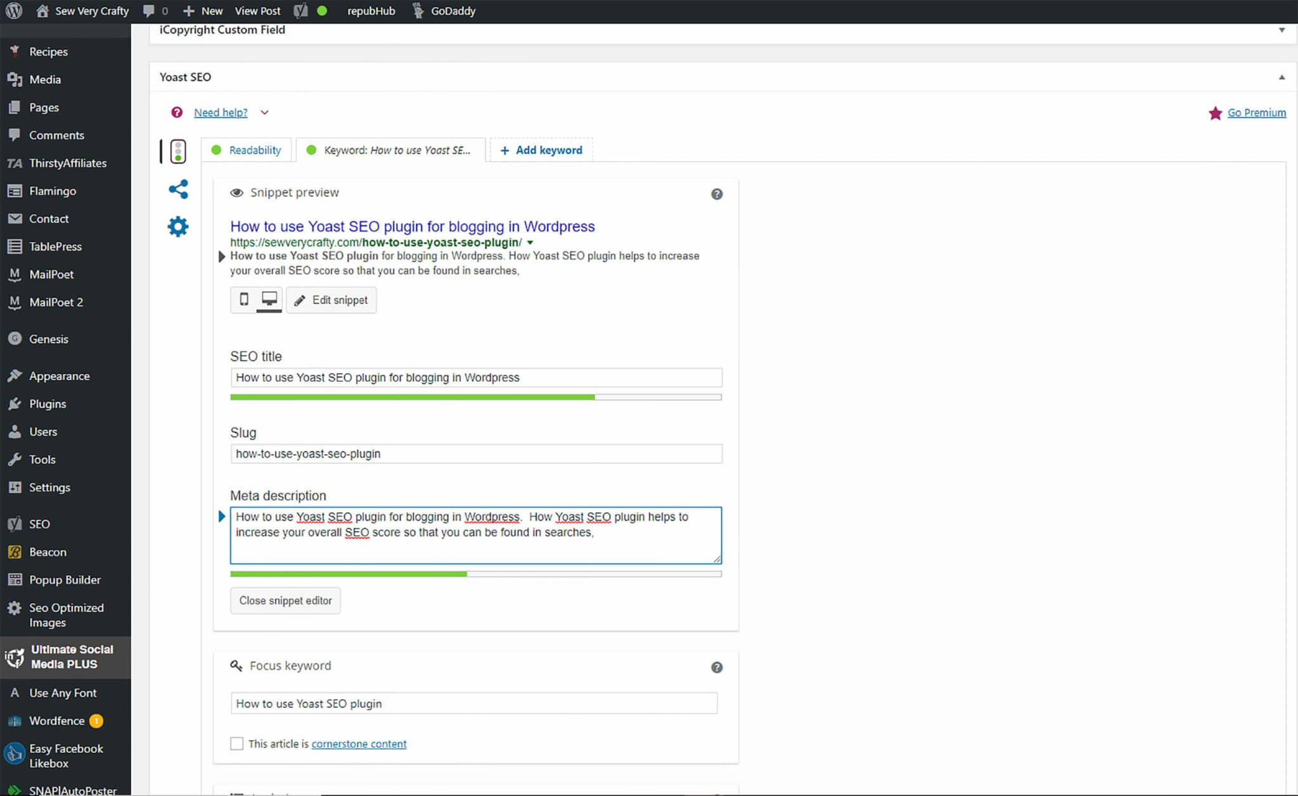Click the WordPress logo in admin bar
Screen dimensions: 1298x796
tap(14, 11)
